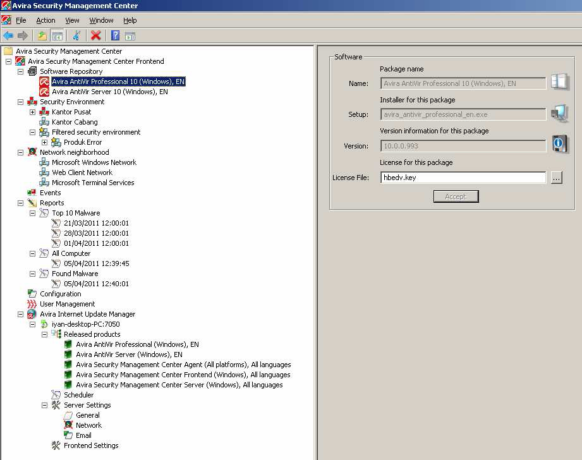Click the Software Repository icon

tap(32, 71)
